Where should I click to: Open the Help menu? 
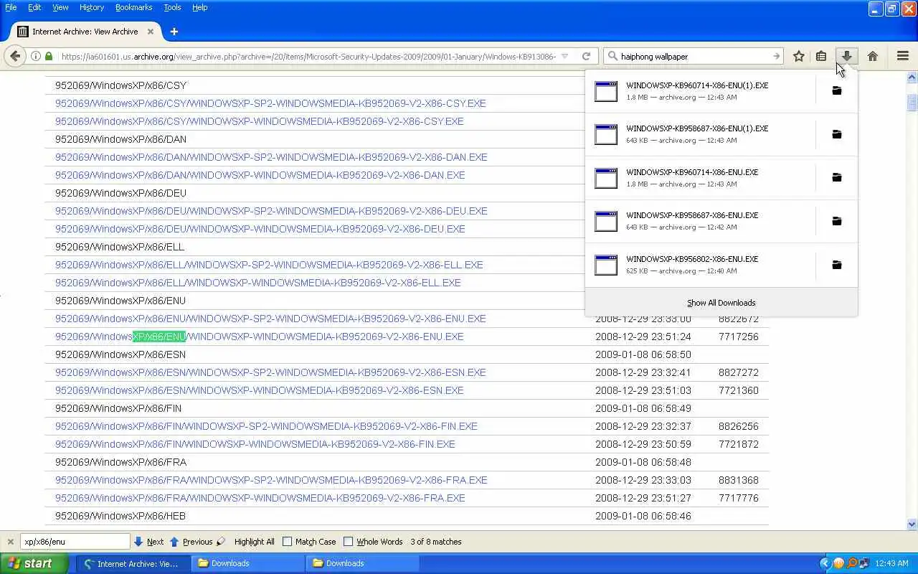point(199,7)
